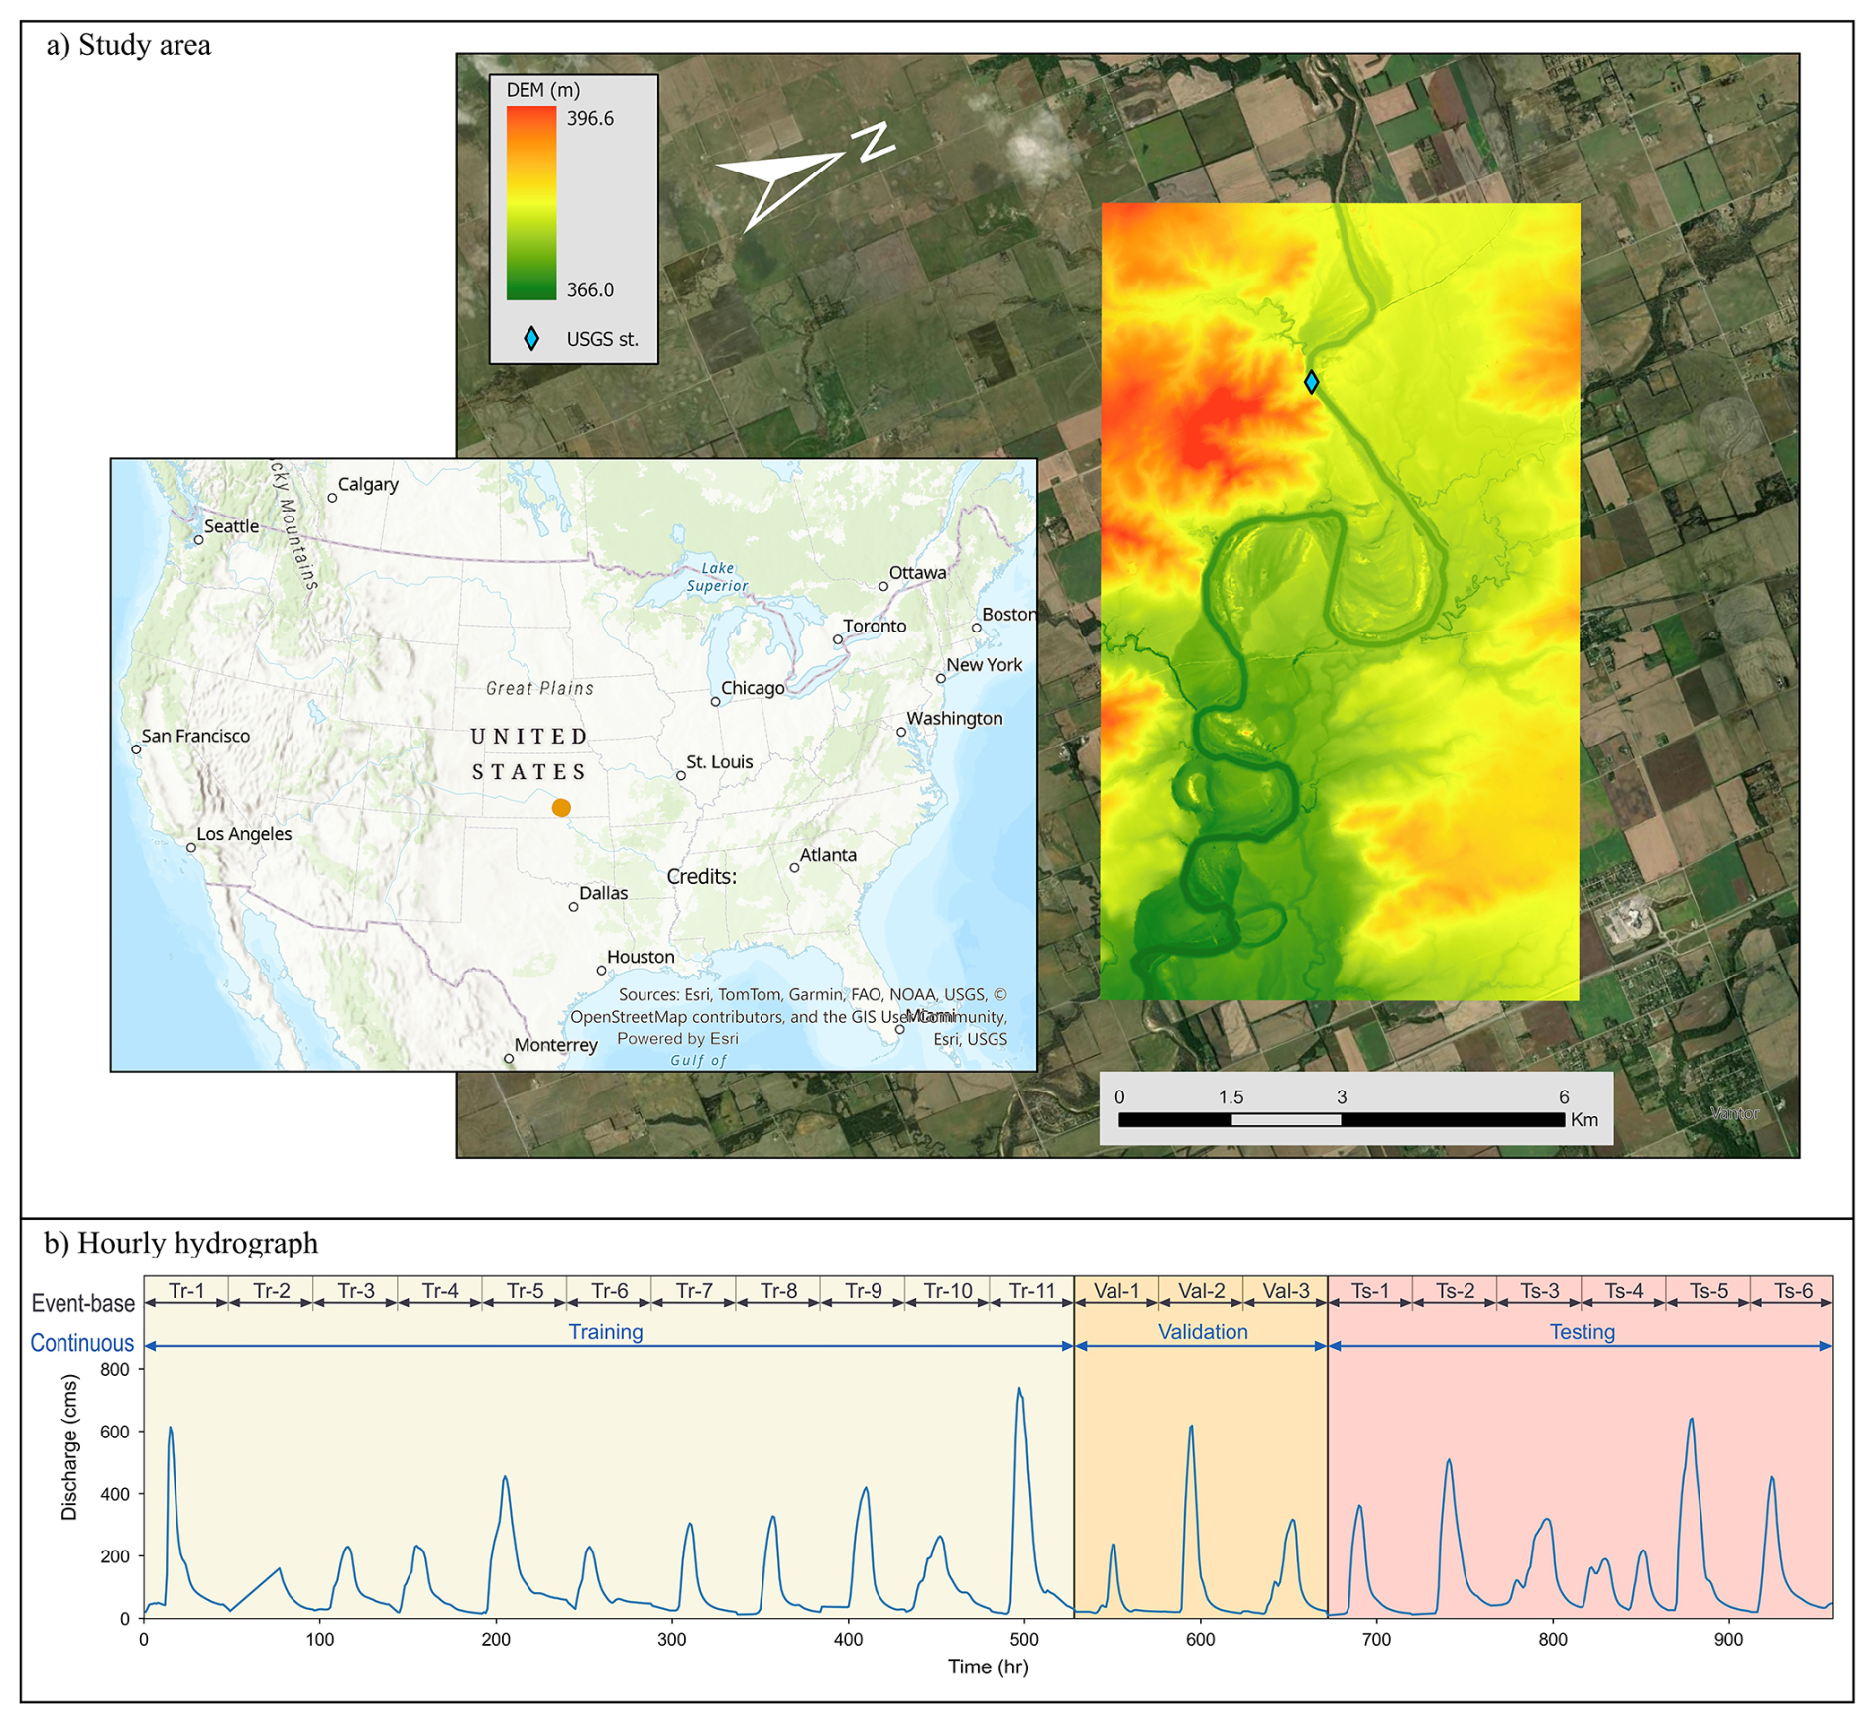
Task: Click the scale bar in kilometers
Action: 1341,1119
